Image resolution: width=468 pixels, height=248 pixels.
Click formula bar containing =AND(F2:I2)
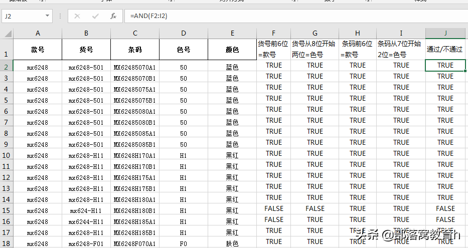click(296, 16)
